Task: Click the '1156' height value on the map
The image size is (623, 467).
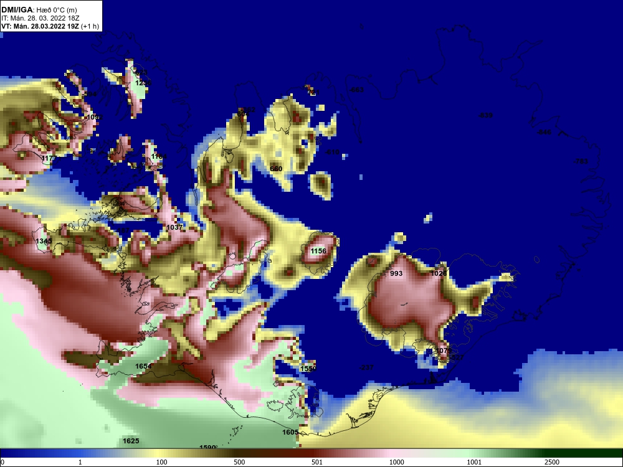Action: pyautogui.click(x=318, y=251)
